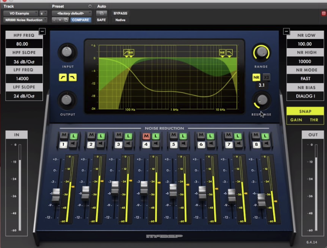The image size is (327, 248).
Task: Open the factory default preset dropdown
Action: click(72, 13)
